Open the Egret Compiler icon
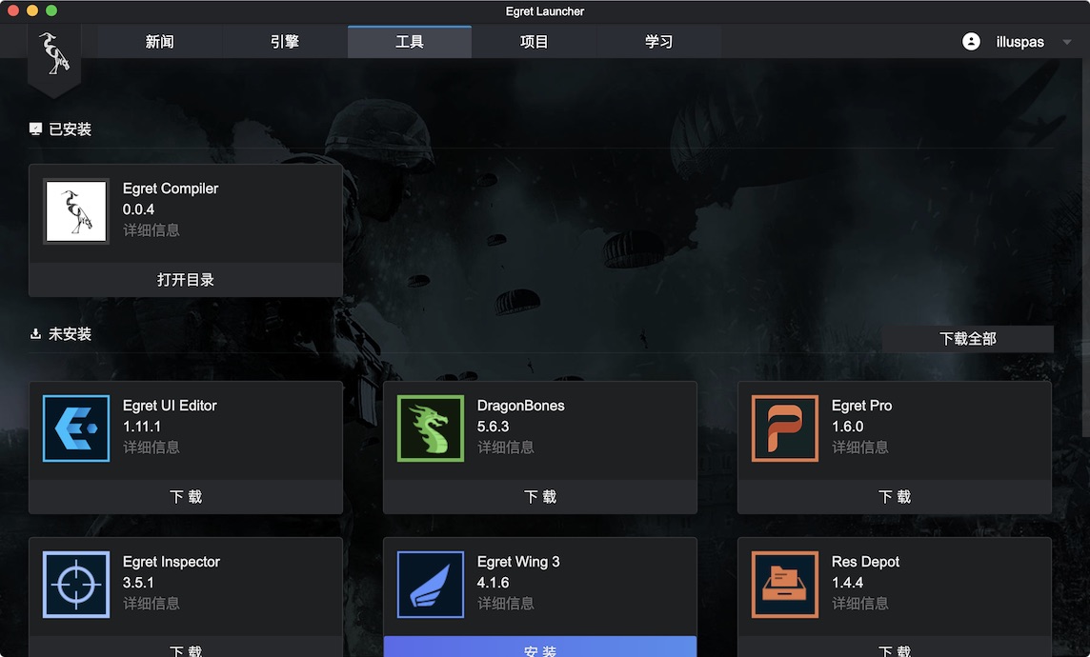 [x=76, y=211]
